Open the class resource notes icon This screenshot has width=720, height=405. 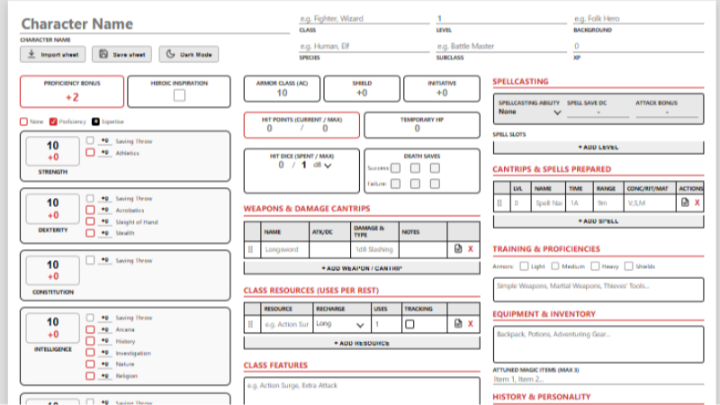(458, 324)
